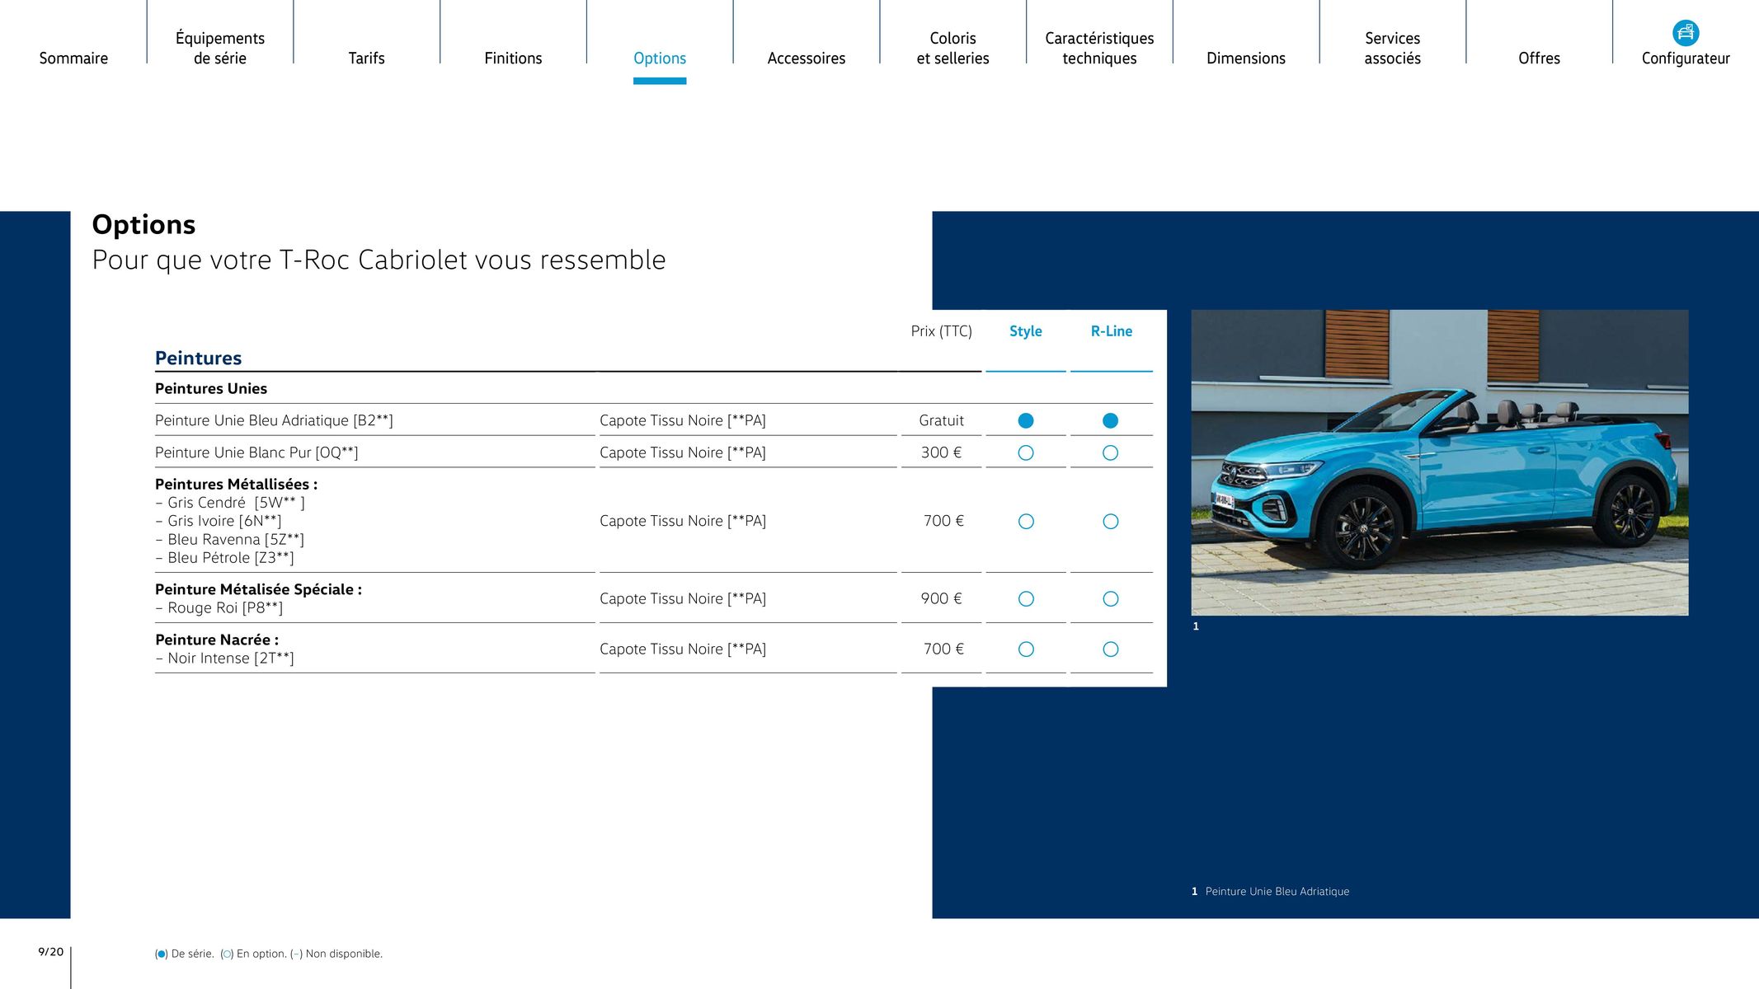
Task: Click Capote Tissu Noire in Rouge Roi row
Action: [x=683, y=598]
